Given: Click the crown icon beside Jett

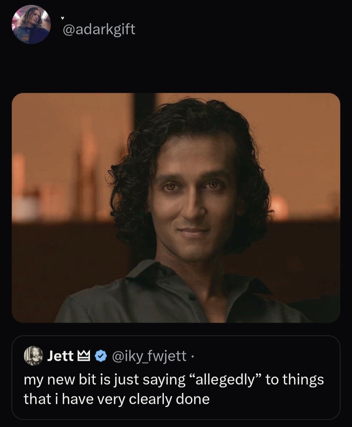Looking at the screenshot, I should click(x=84, y=357).
